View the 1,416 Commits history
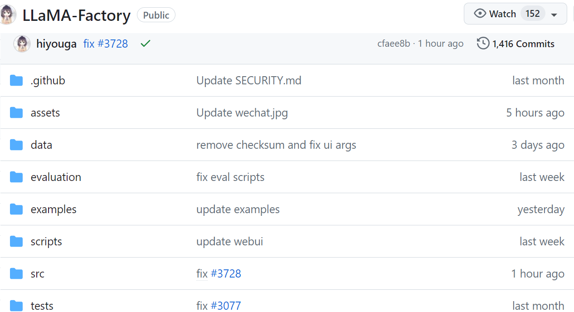Image resolution: width=574 pixels, height=312 pixels. [523, 44]
